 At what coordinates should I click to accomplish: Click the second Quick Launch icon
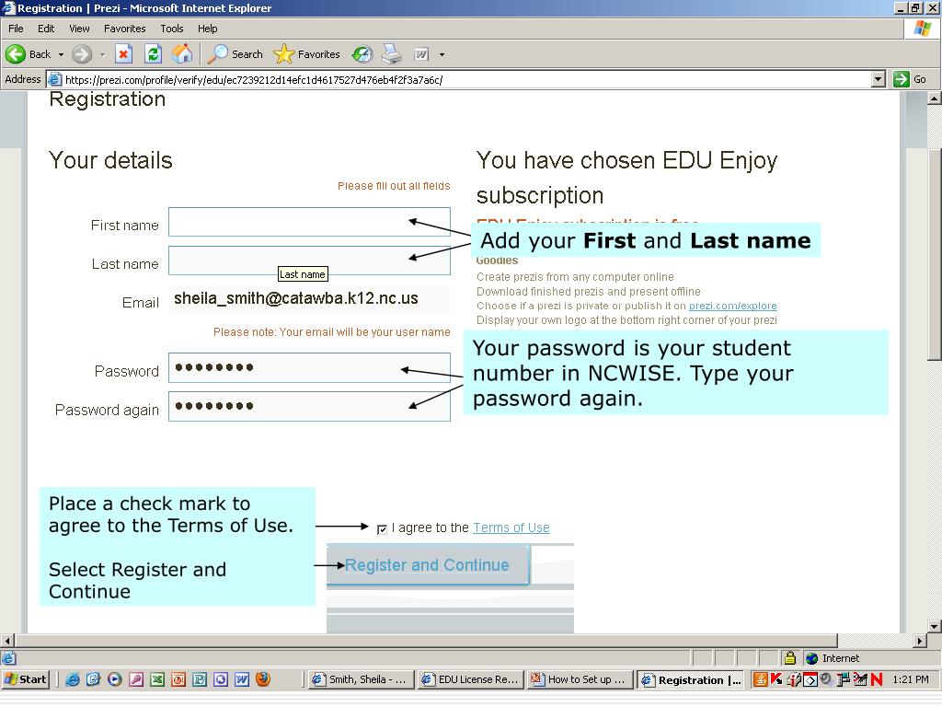pos(94,679)
